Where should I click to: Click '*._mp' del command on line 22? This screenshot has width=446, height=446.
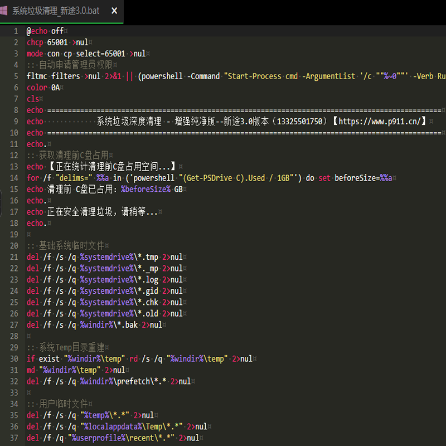coord(104,269)
